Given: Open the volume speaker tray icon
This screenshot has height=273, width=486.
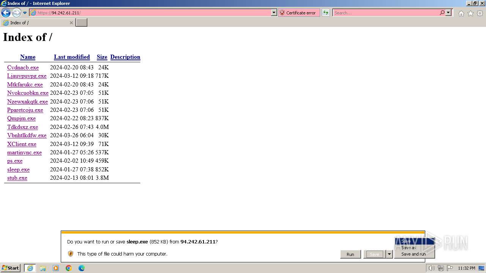Looking at the screenshot, I should click(431, 268).
